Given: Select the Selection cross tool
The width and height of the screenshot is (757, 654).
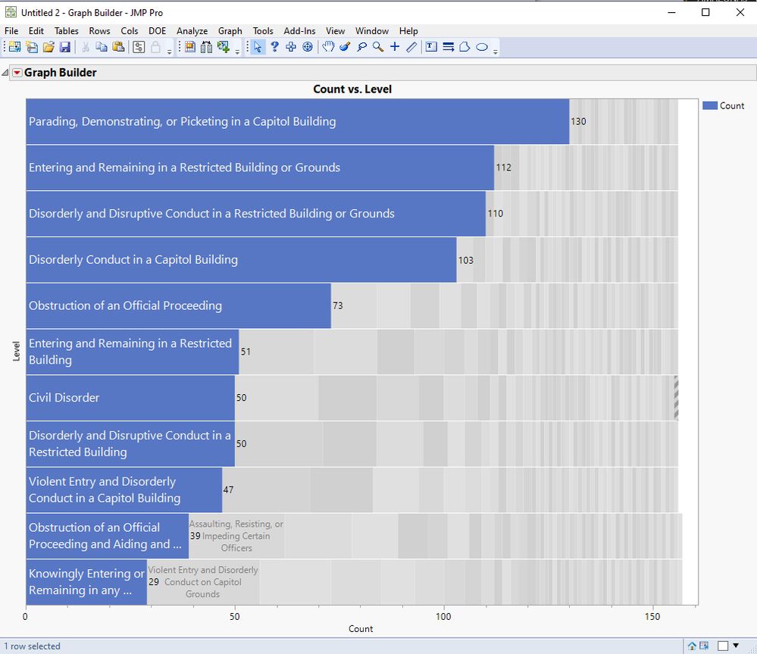Looking at the screenshot, I should click(291, 47).
